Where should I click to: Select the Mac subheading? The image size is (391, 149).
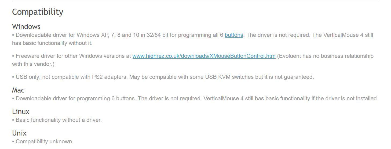pyautogui.click(x=18, y=90)
